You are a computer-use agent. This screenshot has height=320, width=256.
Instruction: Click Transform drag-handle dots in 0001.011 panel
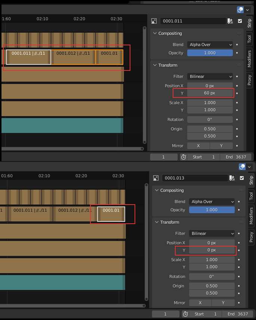pos(239,65)
